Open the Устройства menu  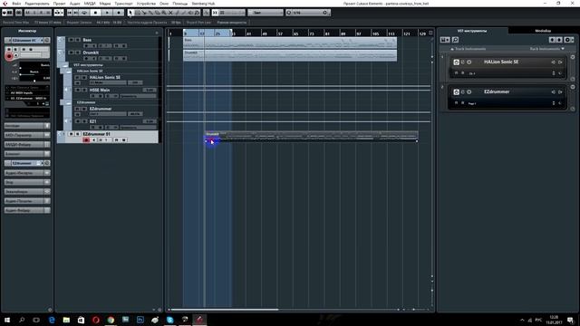pos(146,4)
